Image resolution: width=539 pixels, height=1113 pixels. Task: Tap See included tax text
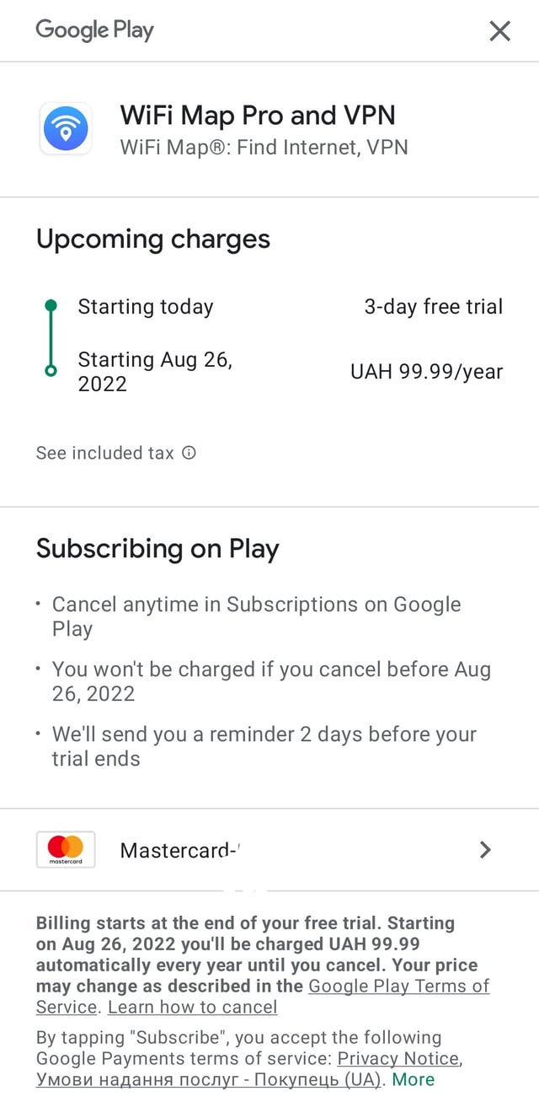tap(104, 453)
